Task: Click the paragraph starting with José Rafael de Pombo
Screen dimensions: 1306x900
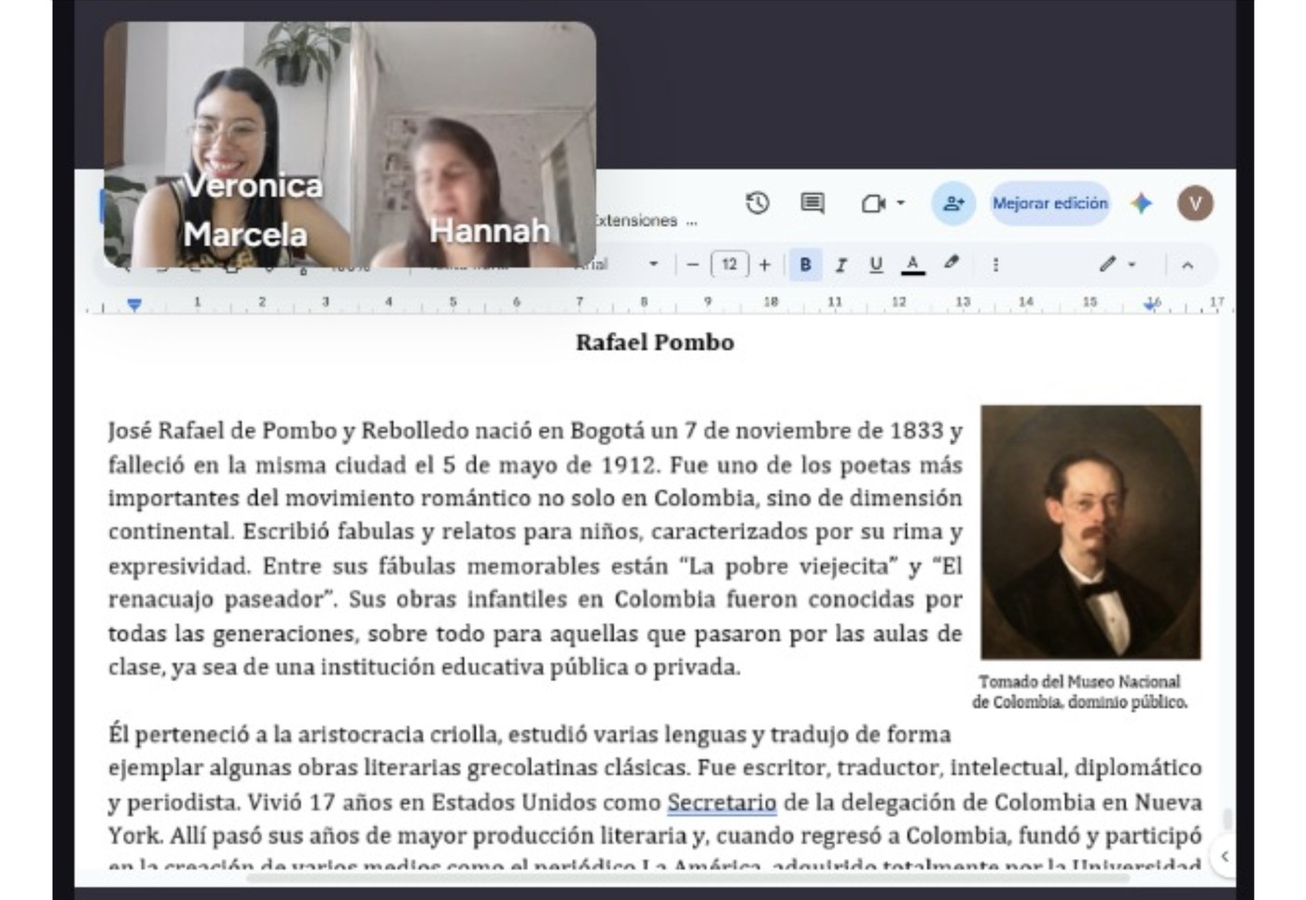Action: point(535,548)
